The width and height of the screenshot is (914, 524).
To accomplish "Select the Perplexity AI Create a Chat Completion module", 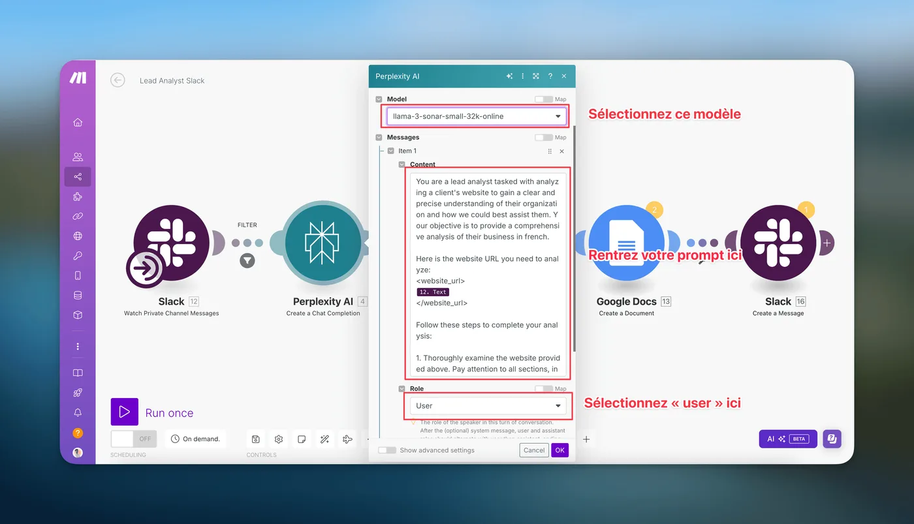I will 323,243.
